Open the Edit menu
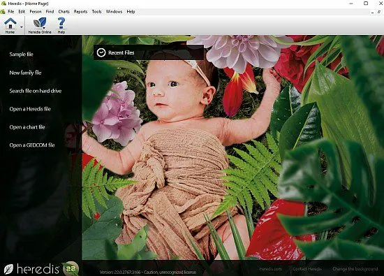This screenshot has height=276, width=384. point(22,11)
